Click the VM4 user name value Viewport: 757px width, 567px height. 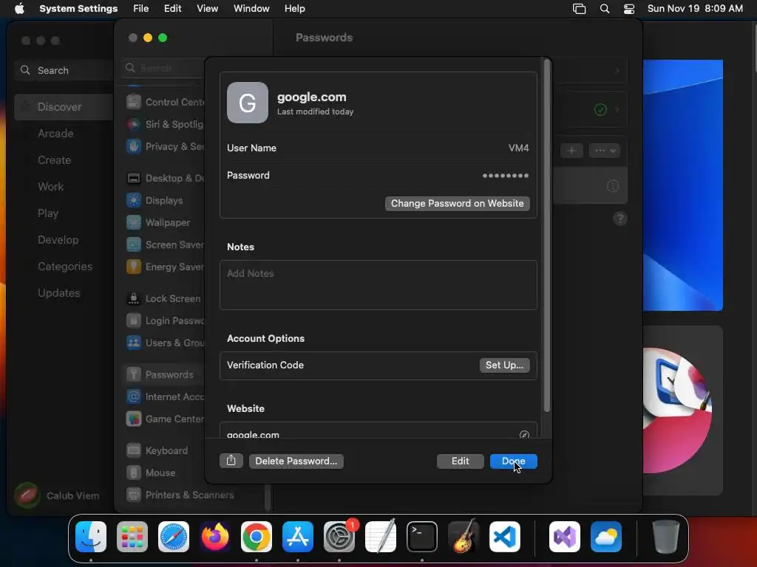click(518, 148)
